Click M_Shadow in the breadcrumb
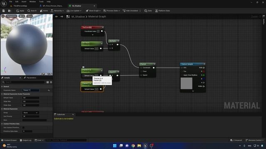Viewport: 266px width, 149px height. [x=78, y=17]
